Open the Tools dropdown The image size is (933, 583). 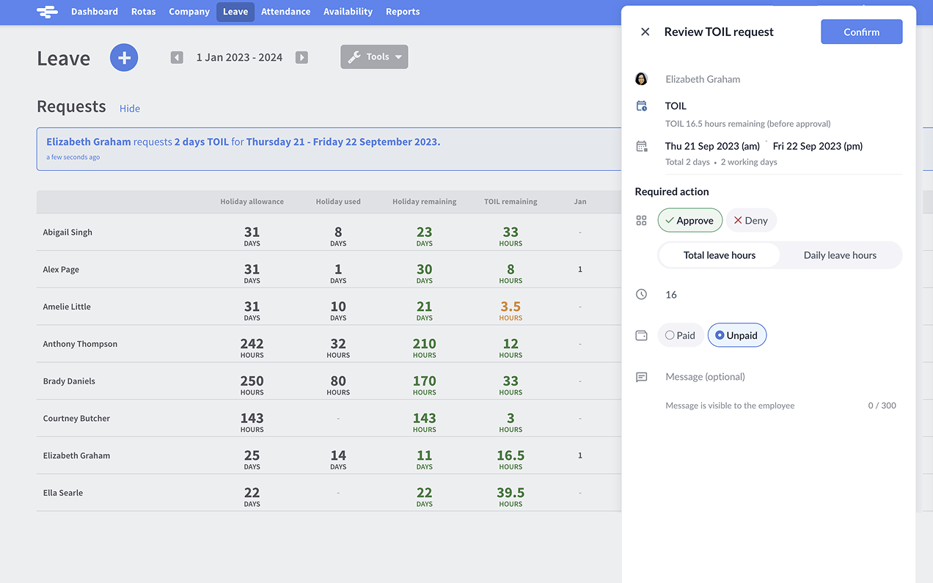click(x=374, y=56)
